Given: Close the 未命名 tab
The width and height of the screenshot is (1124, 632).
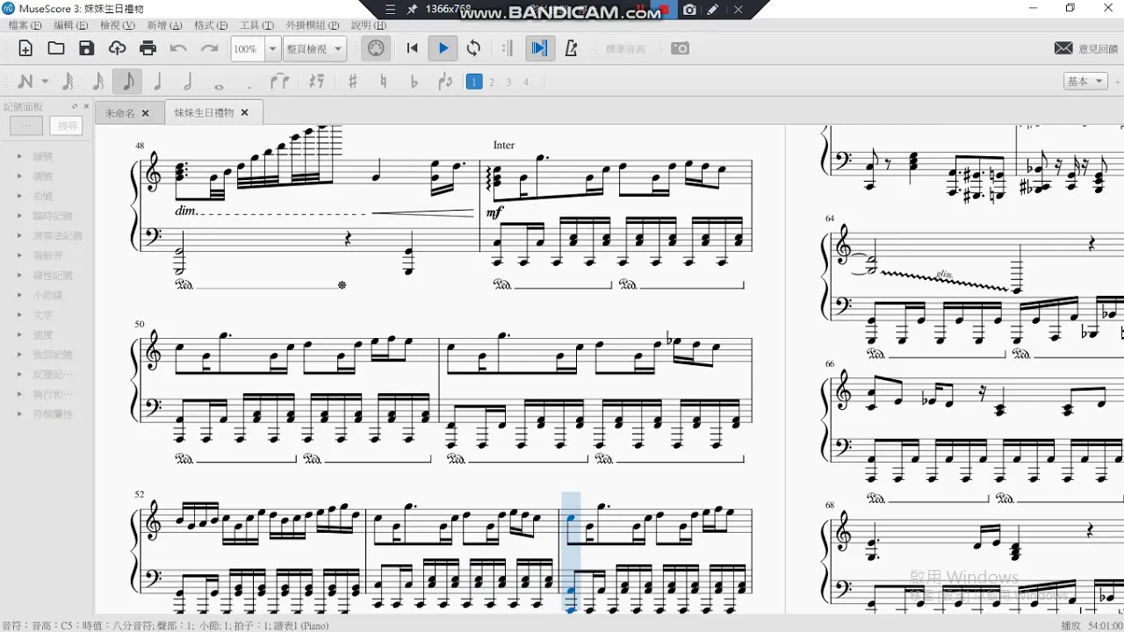Looking at the screenshot, I should [146, 113].
